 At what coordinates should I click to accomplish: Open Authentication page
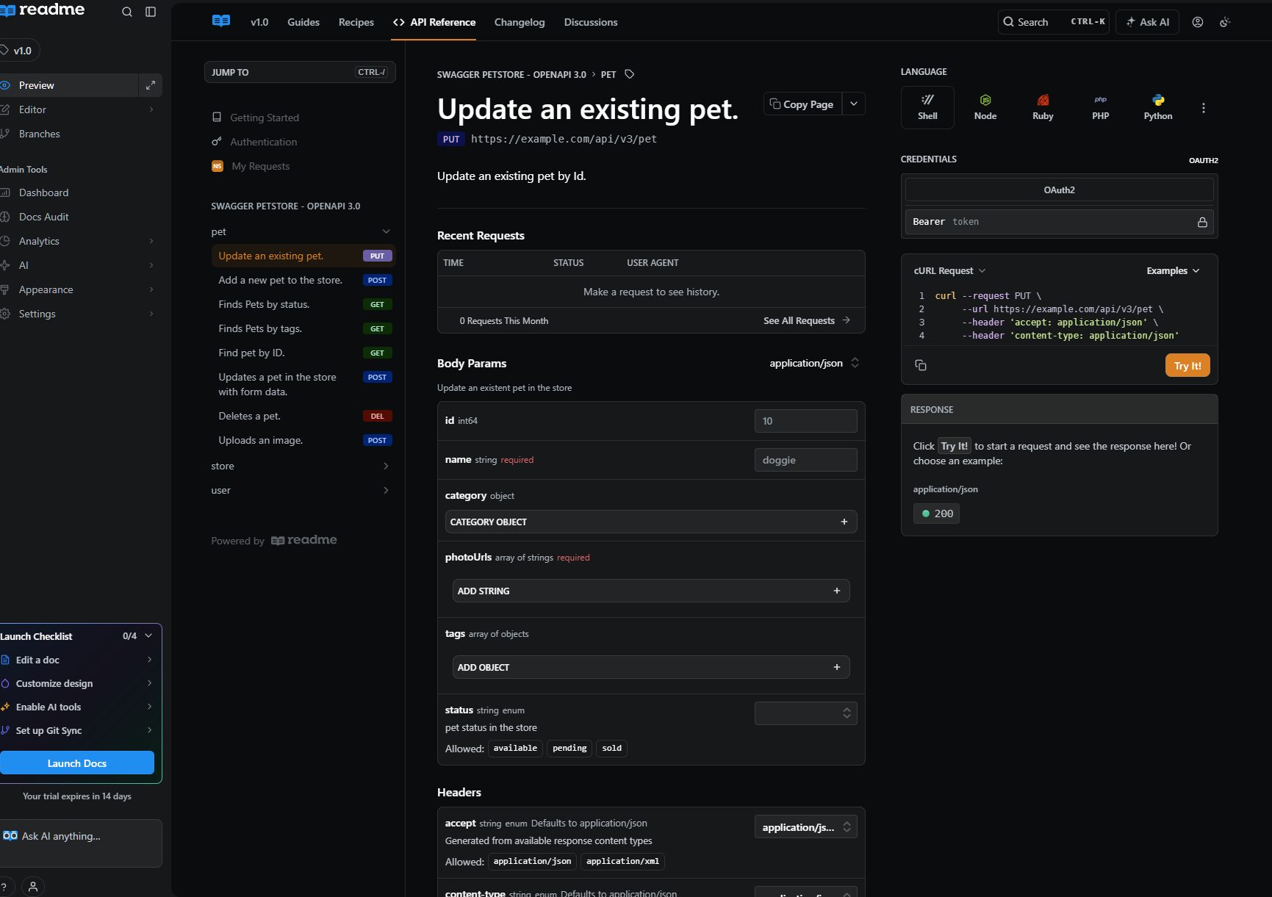pos(264,142)
